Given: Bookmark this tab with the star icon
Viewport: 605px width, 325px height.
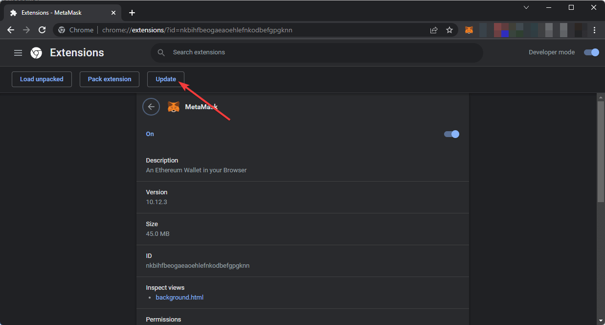Looking at the screenshot, I should (x=449, y=30).
